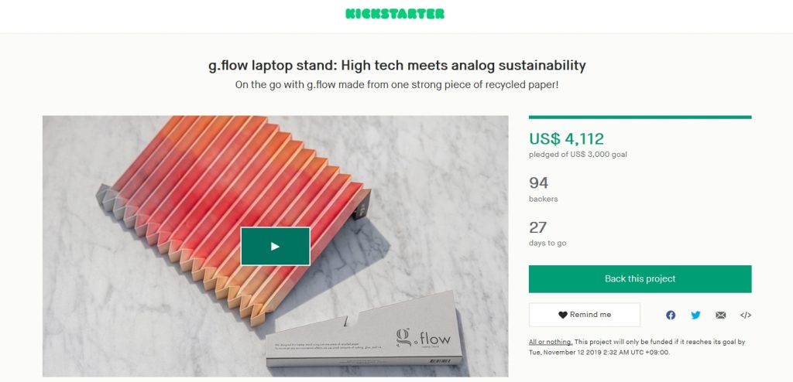Share the project via email icon
793x382 pixels.
pyautogui.click(x=721, y=315)
